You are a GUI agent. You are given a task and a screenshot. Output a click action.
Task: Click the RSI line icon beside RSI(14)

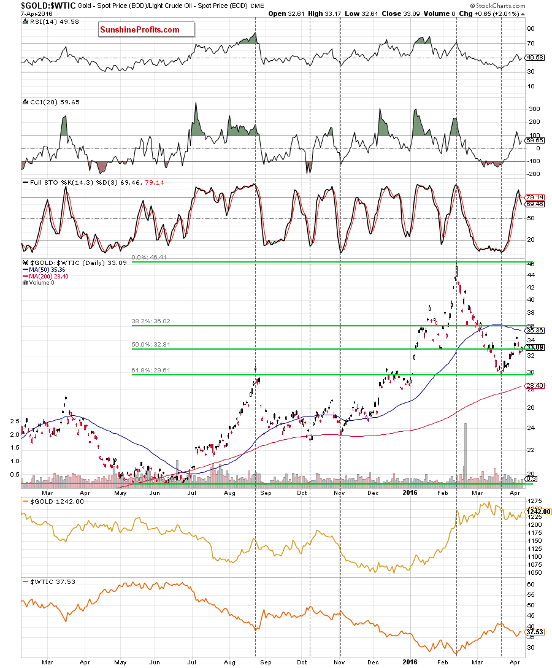[x=26, y=21]
